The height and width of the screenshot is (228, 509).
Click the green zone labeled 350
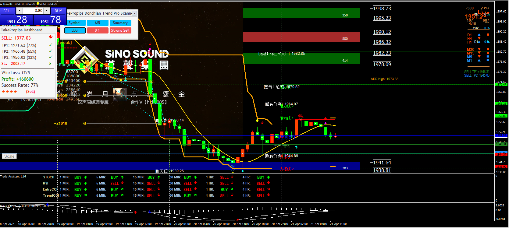tap(301, 13)
